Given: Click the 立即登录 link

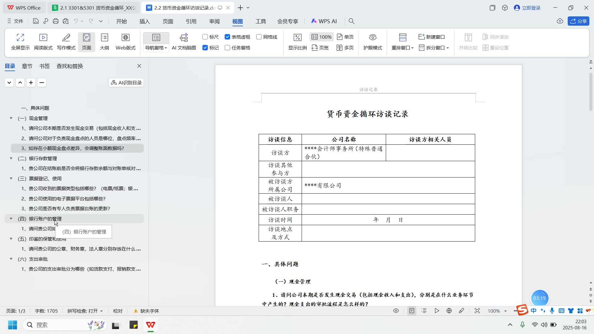Looking at the screenshot, I should 527,8.
